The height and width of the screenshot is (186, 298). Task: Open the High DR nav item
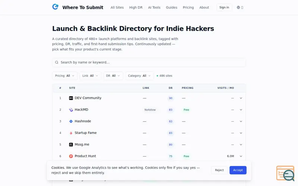point(136,7)
